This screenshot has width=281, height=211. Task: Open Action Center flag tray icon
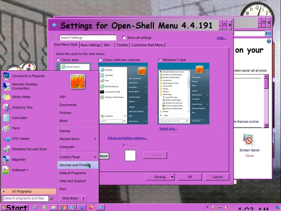tap(213, 208)
